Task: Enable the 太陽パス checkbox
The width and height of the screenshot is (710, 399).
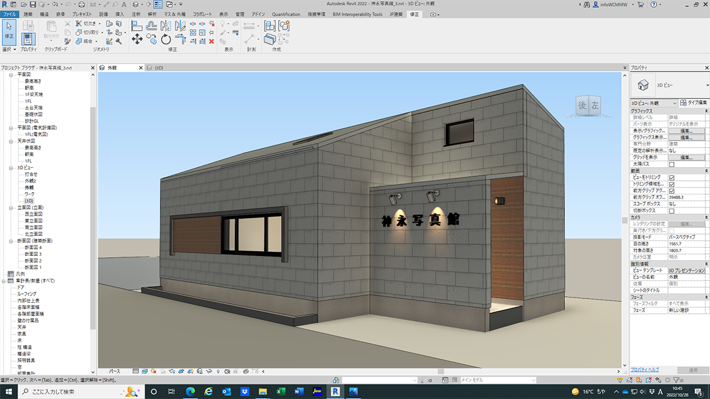Action: [672, 164]
